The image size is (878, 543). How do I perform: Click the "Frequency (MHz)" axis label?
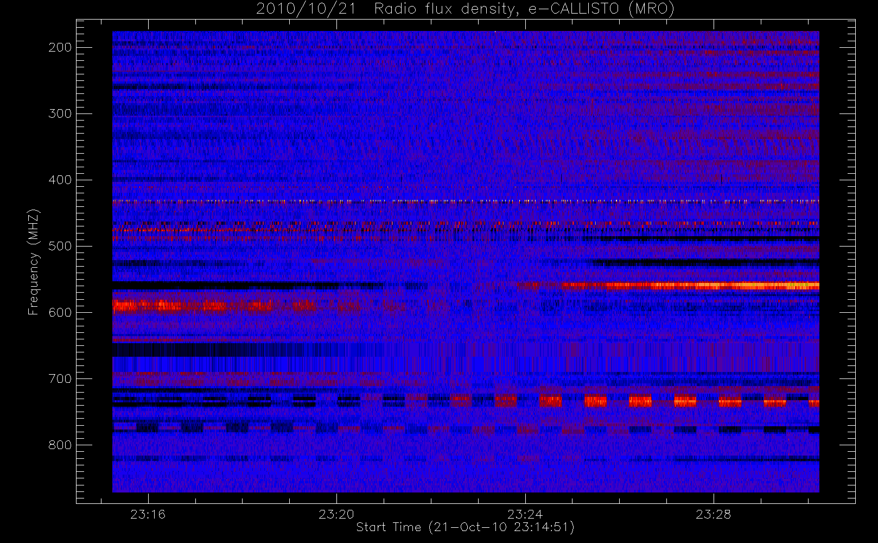[x=34, y=262]
